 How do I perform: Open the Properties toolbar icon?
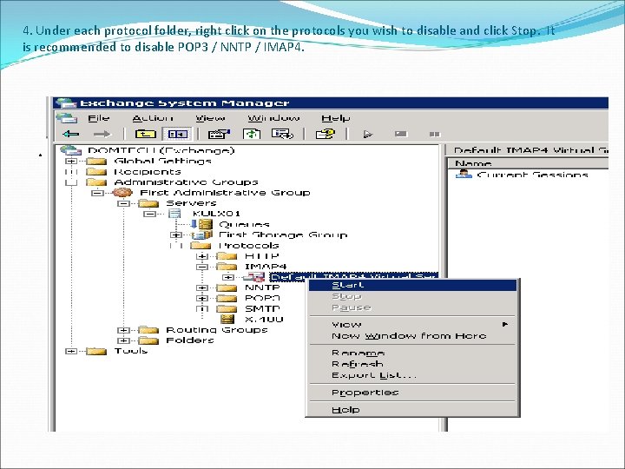click(x=220, y=134)
